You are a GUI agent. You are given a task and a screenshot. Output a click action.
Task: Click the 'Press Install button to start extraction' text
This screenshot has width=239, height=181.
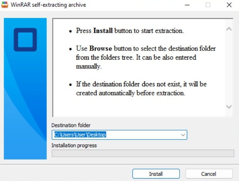coord(130,31)
